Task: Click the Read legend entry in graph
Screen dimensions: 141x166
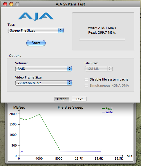Action: tap(107, 108)
